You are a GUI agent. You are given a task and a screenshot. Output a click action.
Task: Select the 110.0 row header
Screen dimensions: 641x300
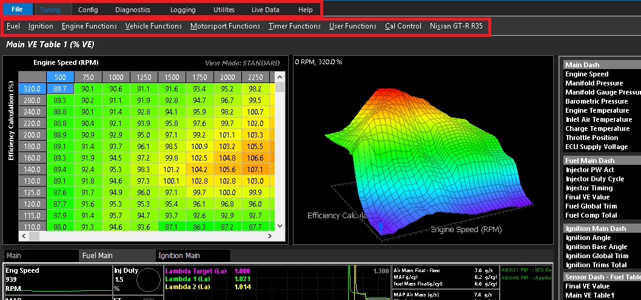pos(32,227)
